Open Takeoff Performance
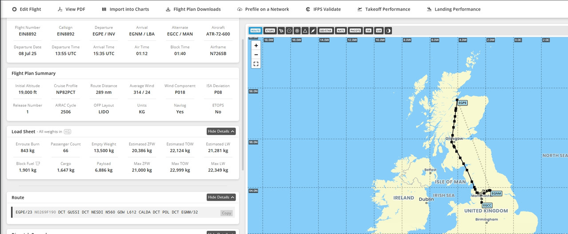 (x=384, y=9)
